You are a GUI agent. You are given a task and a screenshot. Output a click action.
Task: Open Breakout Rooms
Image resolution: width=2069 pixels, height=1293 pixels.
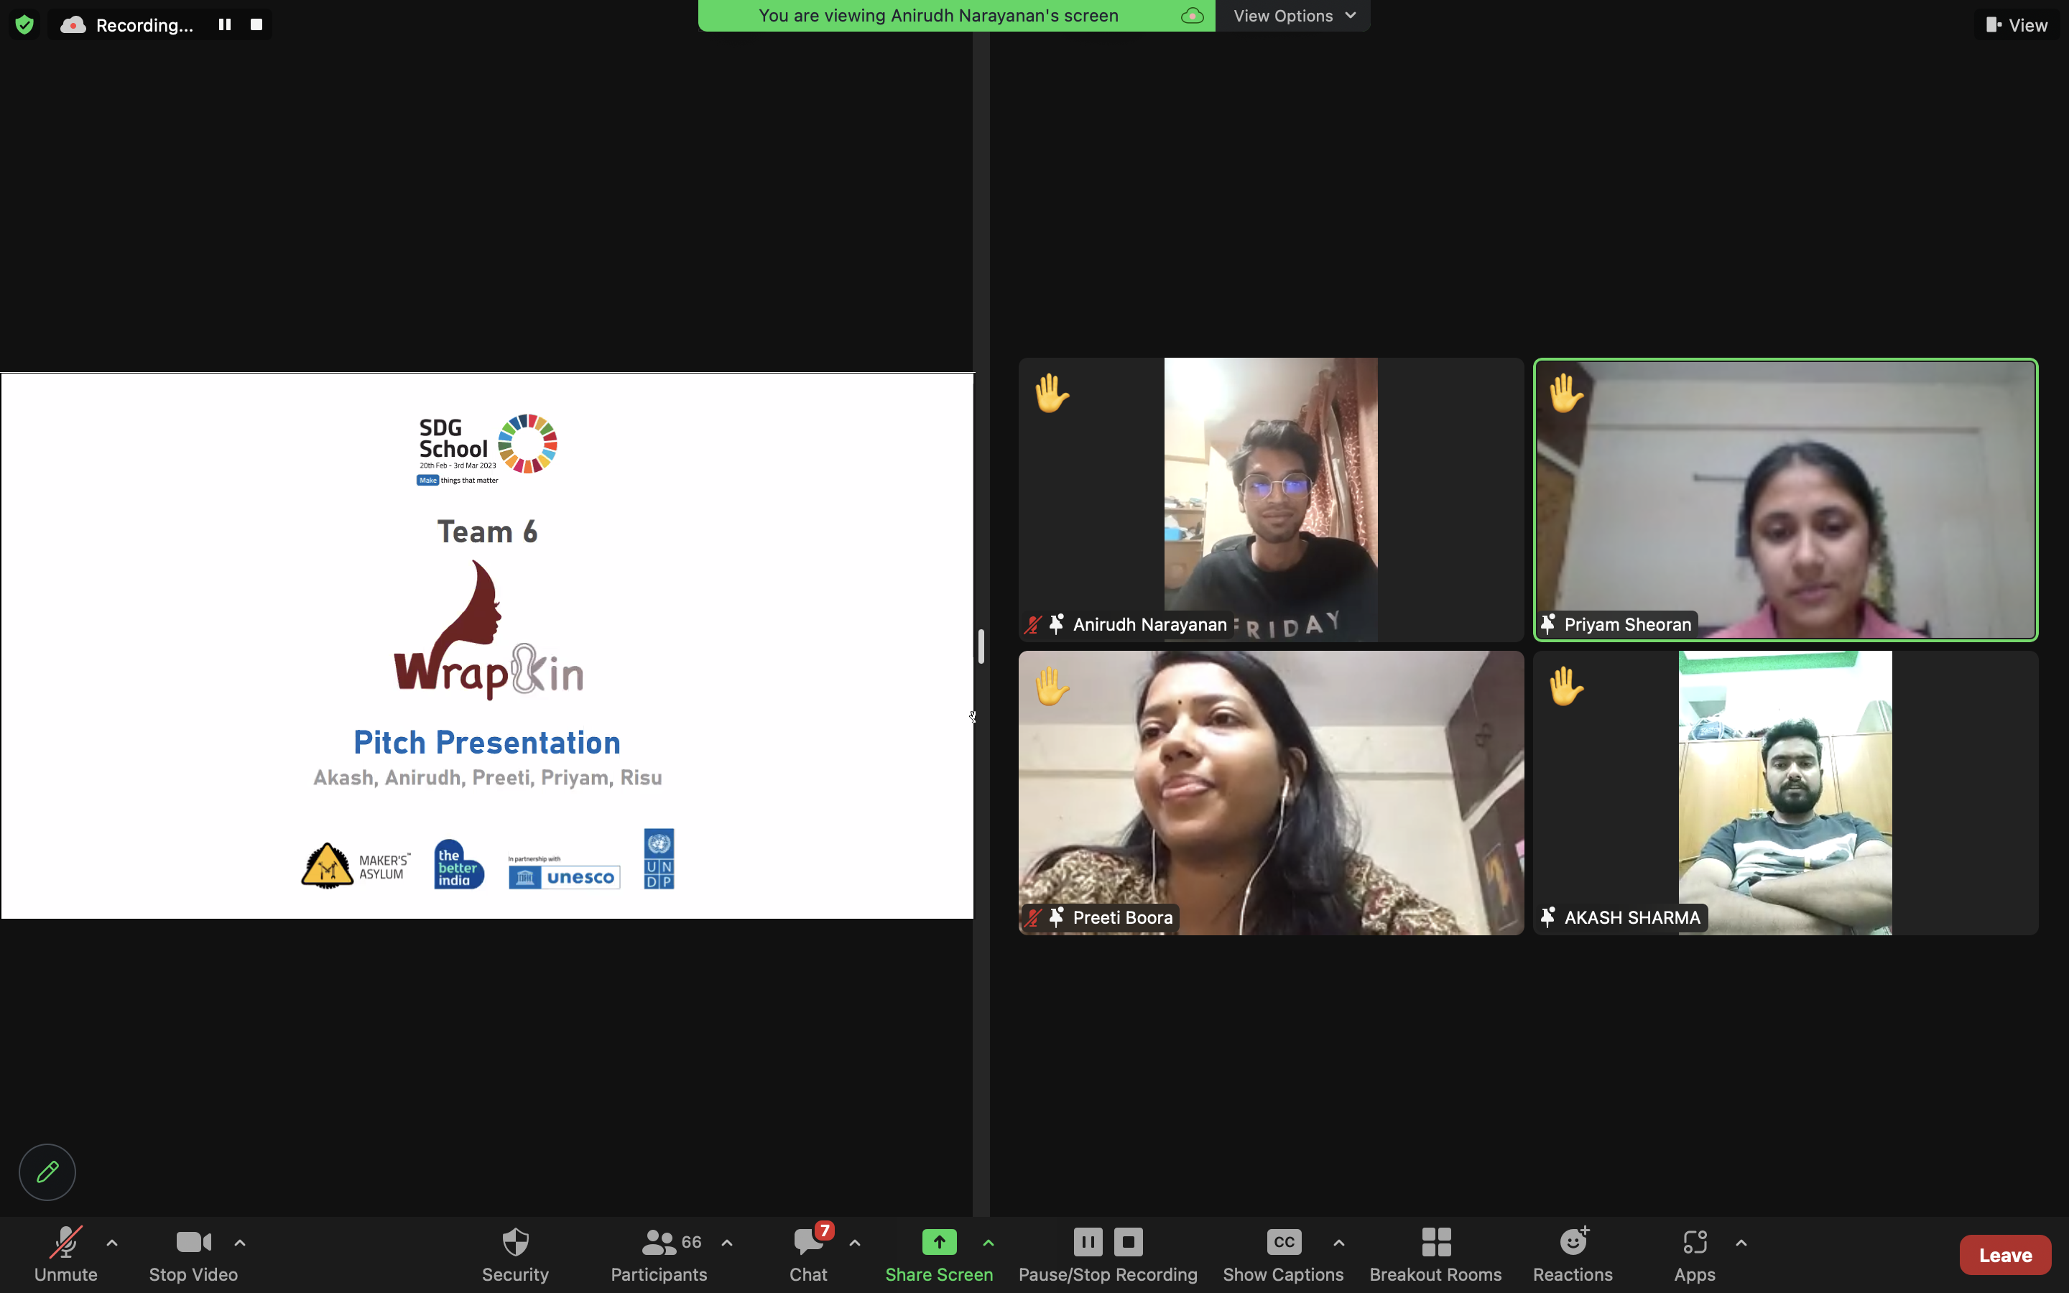pos(1435,1253)
